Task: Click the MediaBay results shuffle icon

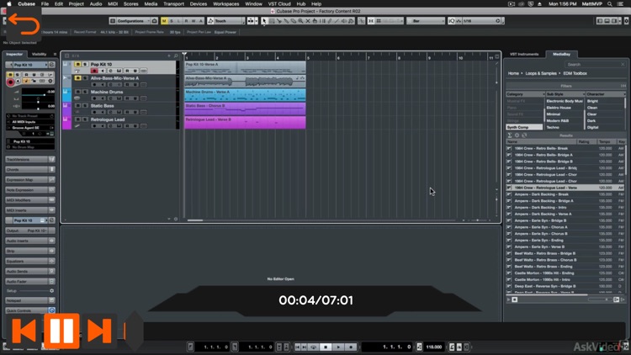Action: tap(524, 135)
